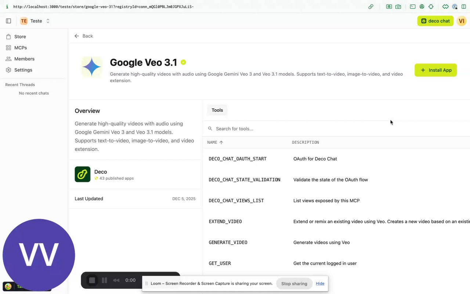This screenshot has height=294, width=470.
Task: Open the Teste workspace switcher
Action: point(35,21)
